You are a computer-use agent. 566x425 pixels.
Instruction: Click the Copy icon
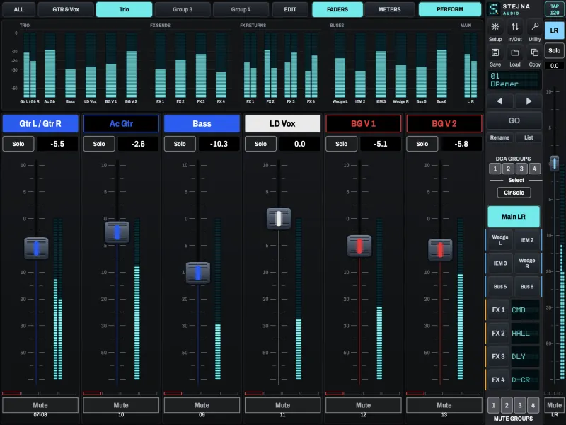click(x=535, y=52)
